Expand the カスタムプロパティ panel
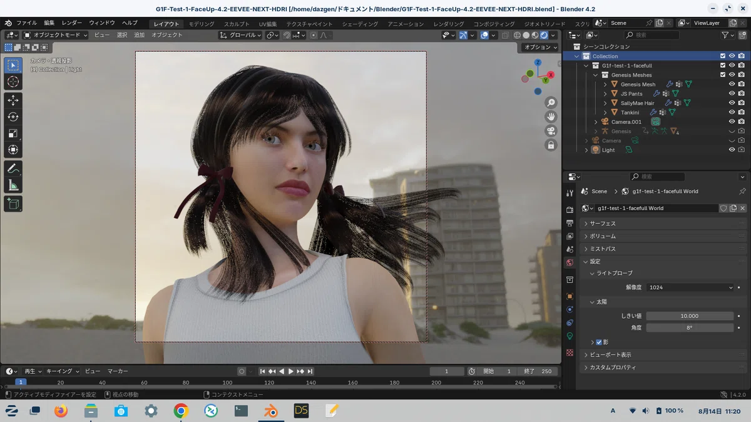The height and width of the screenshot is (422, 751). (x=663, y=367)
